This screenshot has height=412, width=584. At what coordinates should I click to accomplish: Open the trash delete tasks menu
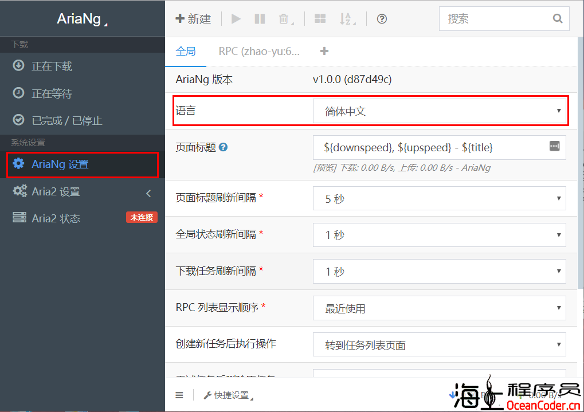pos(285,19)
